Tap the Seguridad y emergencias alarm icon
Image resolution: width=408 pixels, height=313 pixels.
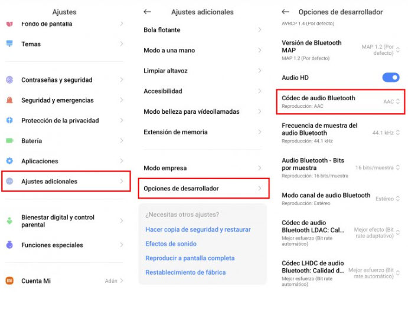tap(9, 100)
